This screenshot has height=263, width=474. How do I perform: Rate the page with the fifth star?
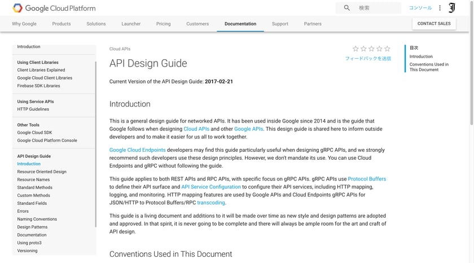387,49
